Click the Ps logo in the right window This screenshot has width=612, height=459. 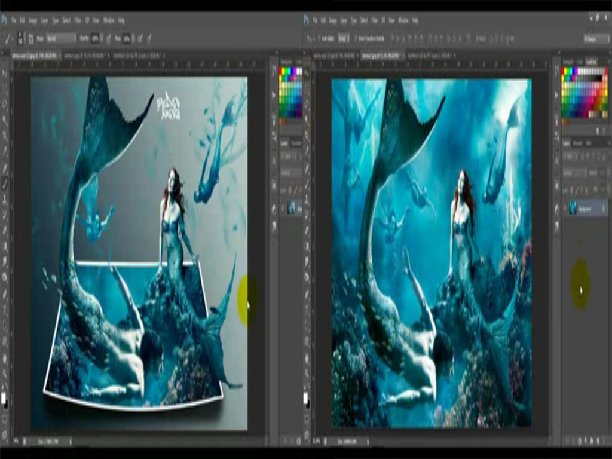(x=307, y=20)
